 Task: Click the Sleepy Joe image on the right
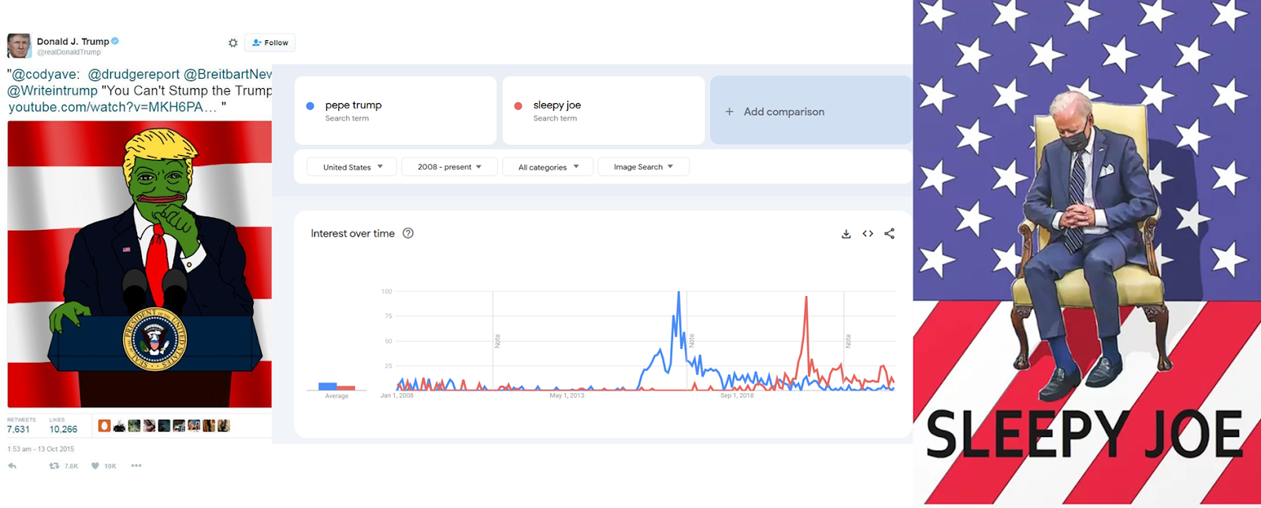point(1087,252)
